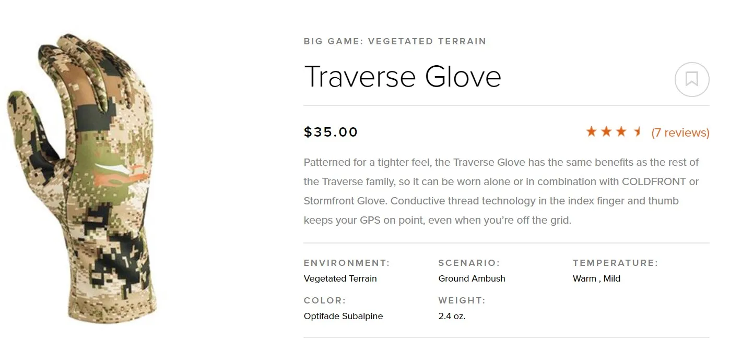Click the third orange rating star

point(621,131)
